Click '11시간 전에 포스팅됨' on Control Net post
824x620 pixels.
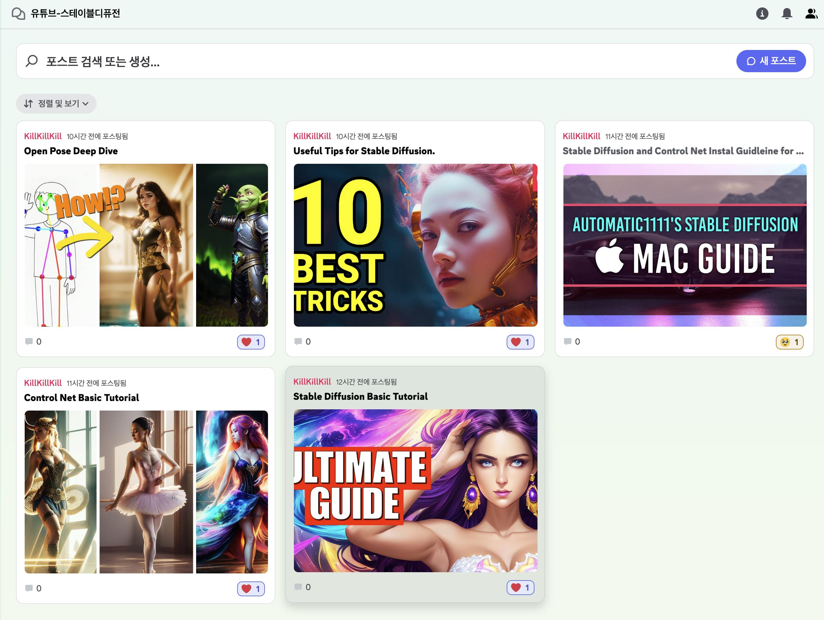click(97, 383)
